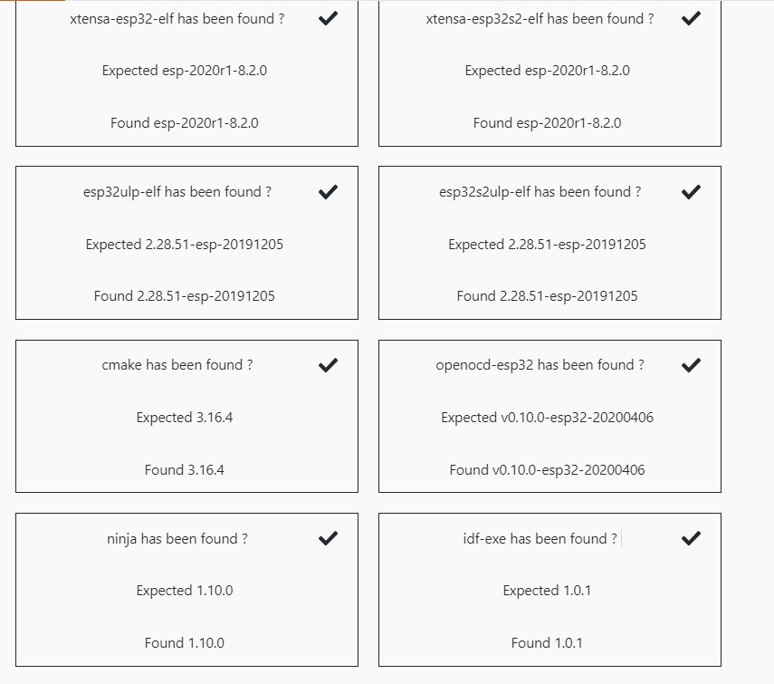The height and width of the screenshot is (684, 774).
Task: Click the "xtensa-esp32s2-elf has been found ?" label
Action: [540, 18]
